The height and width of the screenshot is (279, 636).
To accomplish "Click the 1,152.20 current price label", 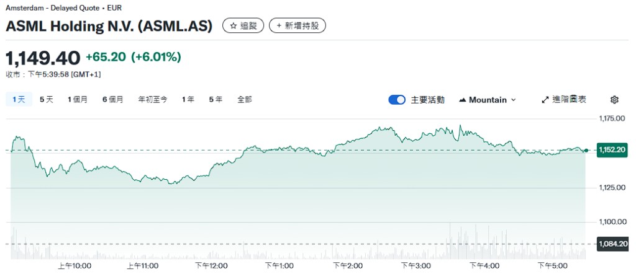I will (612, 149).
